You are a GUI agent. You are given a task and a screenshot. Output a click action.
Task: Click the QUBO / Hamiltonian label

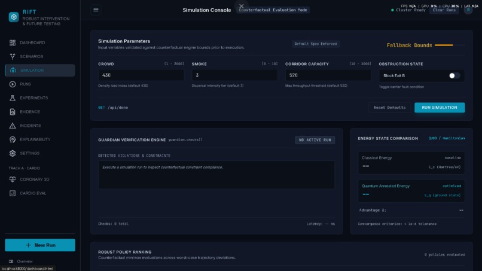click(x=447, y=138)
